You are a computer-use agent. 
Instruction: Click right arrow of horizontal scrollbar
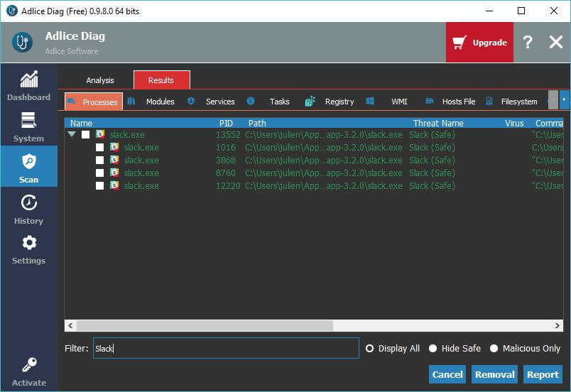(x=558, y=325)
